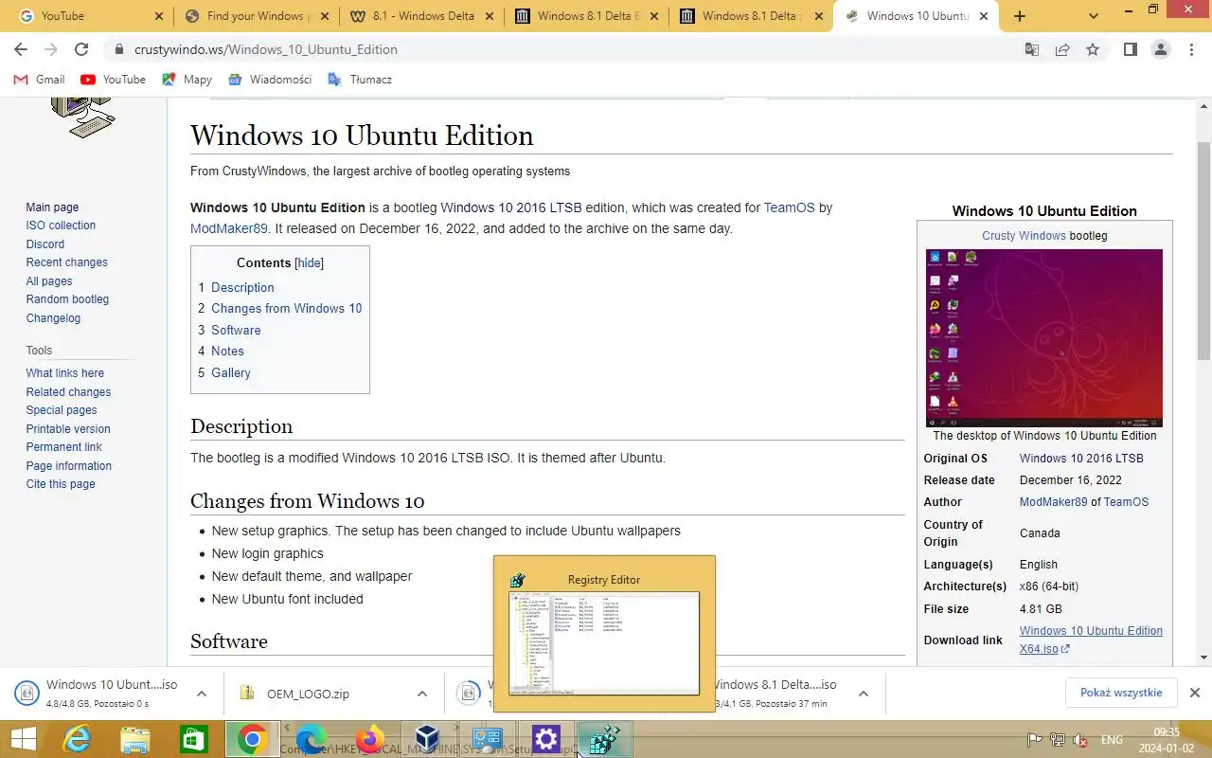Reload the current page

pos(81,49)
